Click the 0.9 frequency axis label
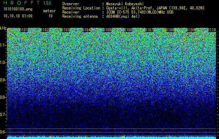The height and width of the screenshot is (139, 219). tap(3, 80)
